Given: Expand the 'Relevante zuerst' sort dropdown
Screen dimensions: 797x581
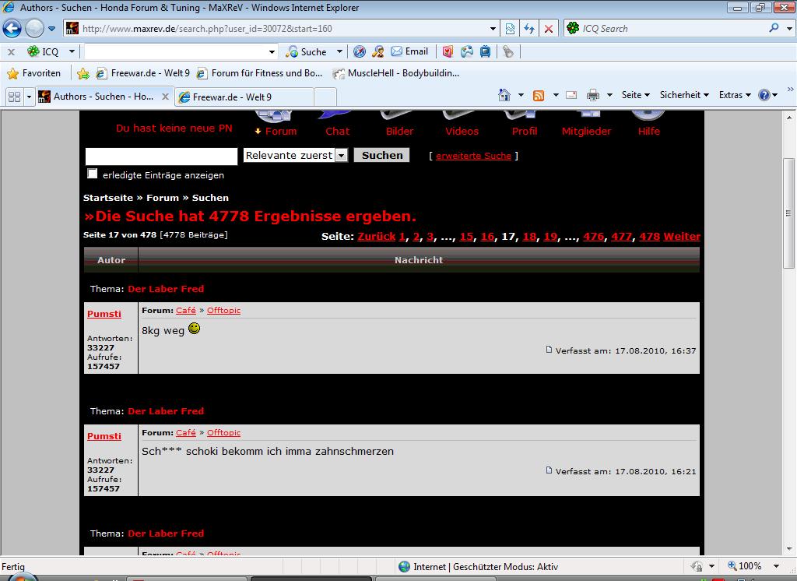Looking at the screenshot, I should coord(341,156).
